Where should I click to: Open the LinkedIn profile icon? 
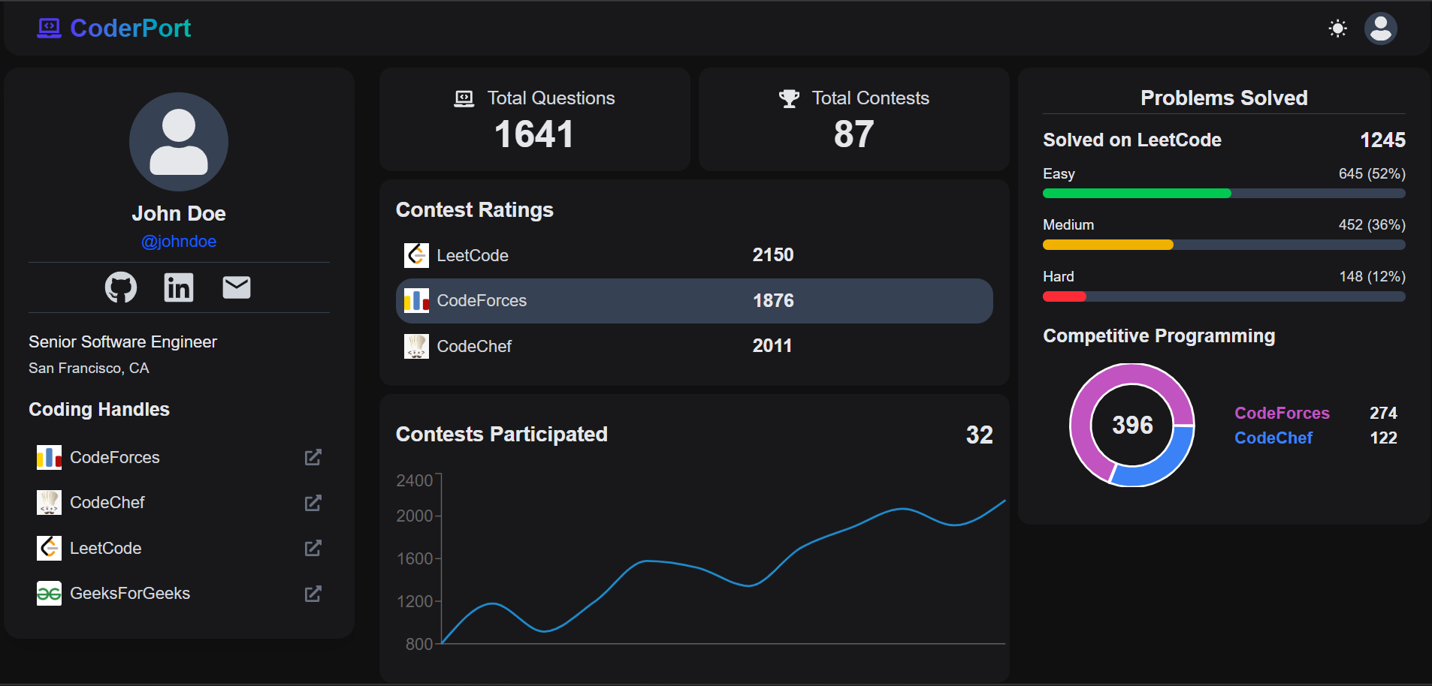pyautogui.click(x=179, y=287)
